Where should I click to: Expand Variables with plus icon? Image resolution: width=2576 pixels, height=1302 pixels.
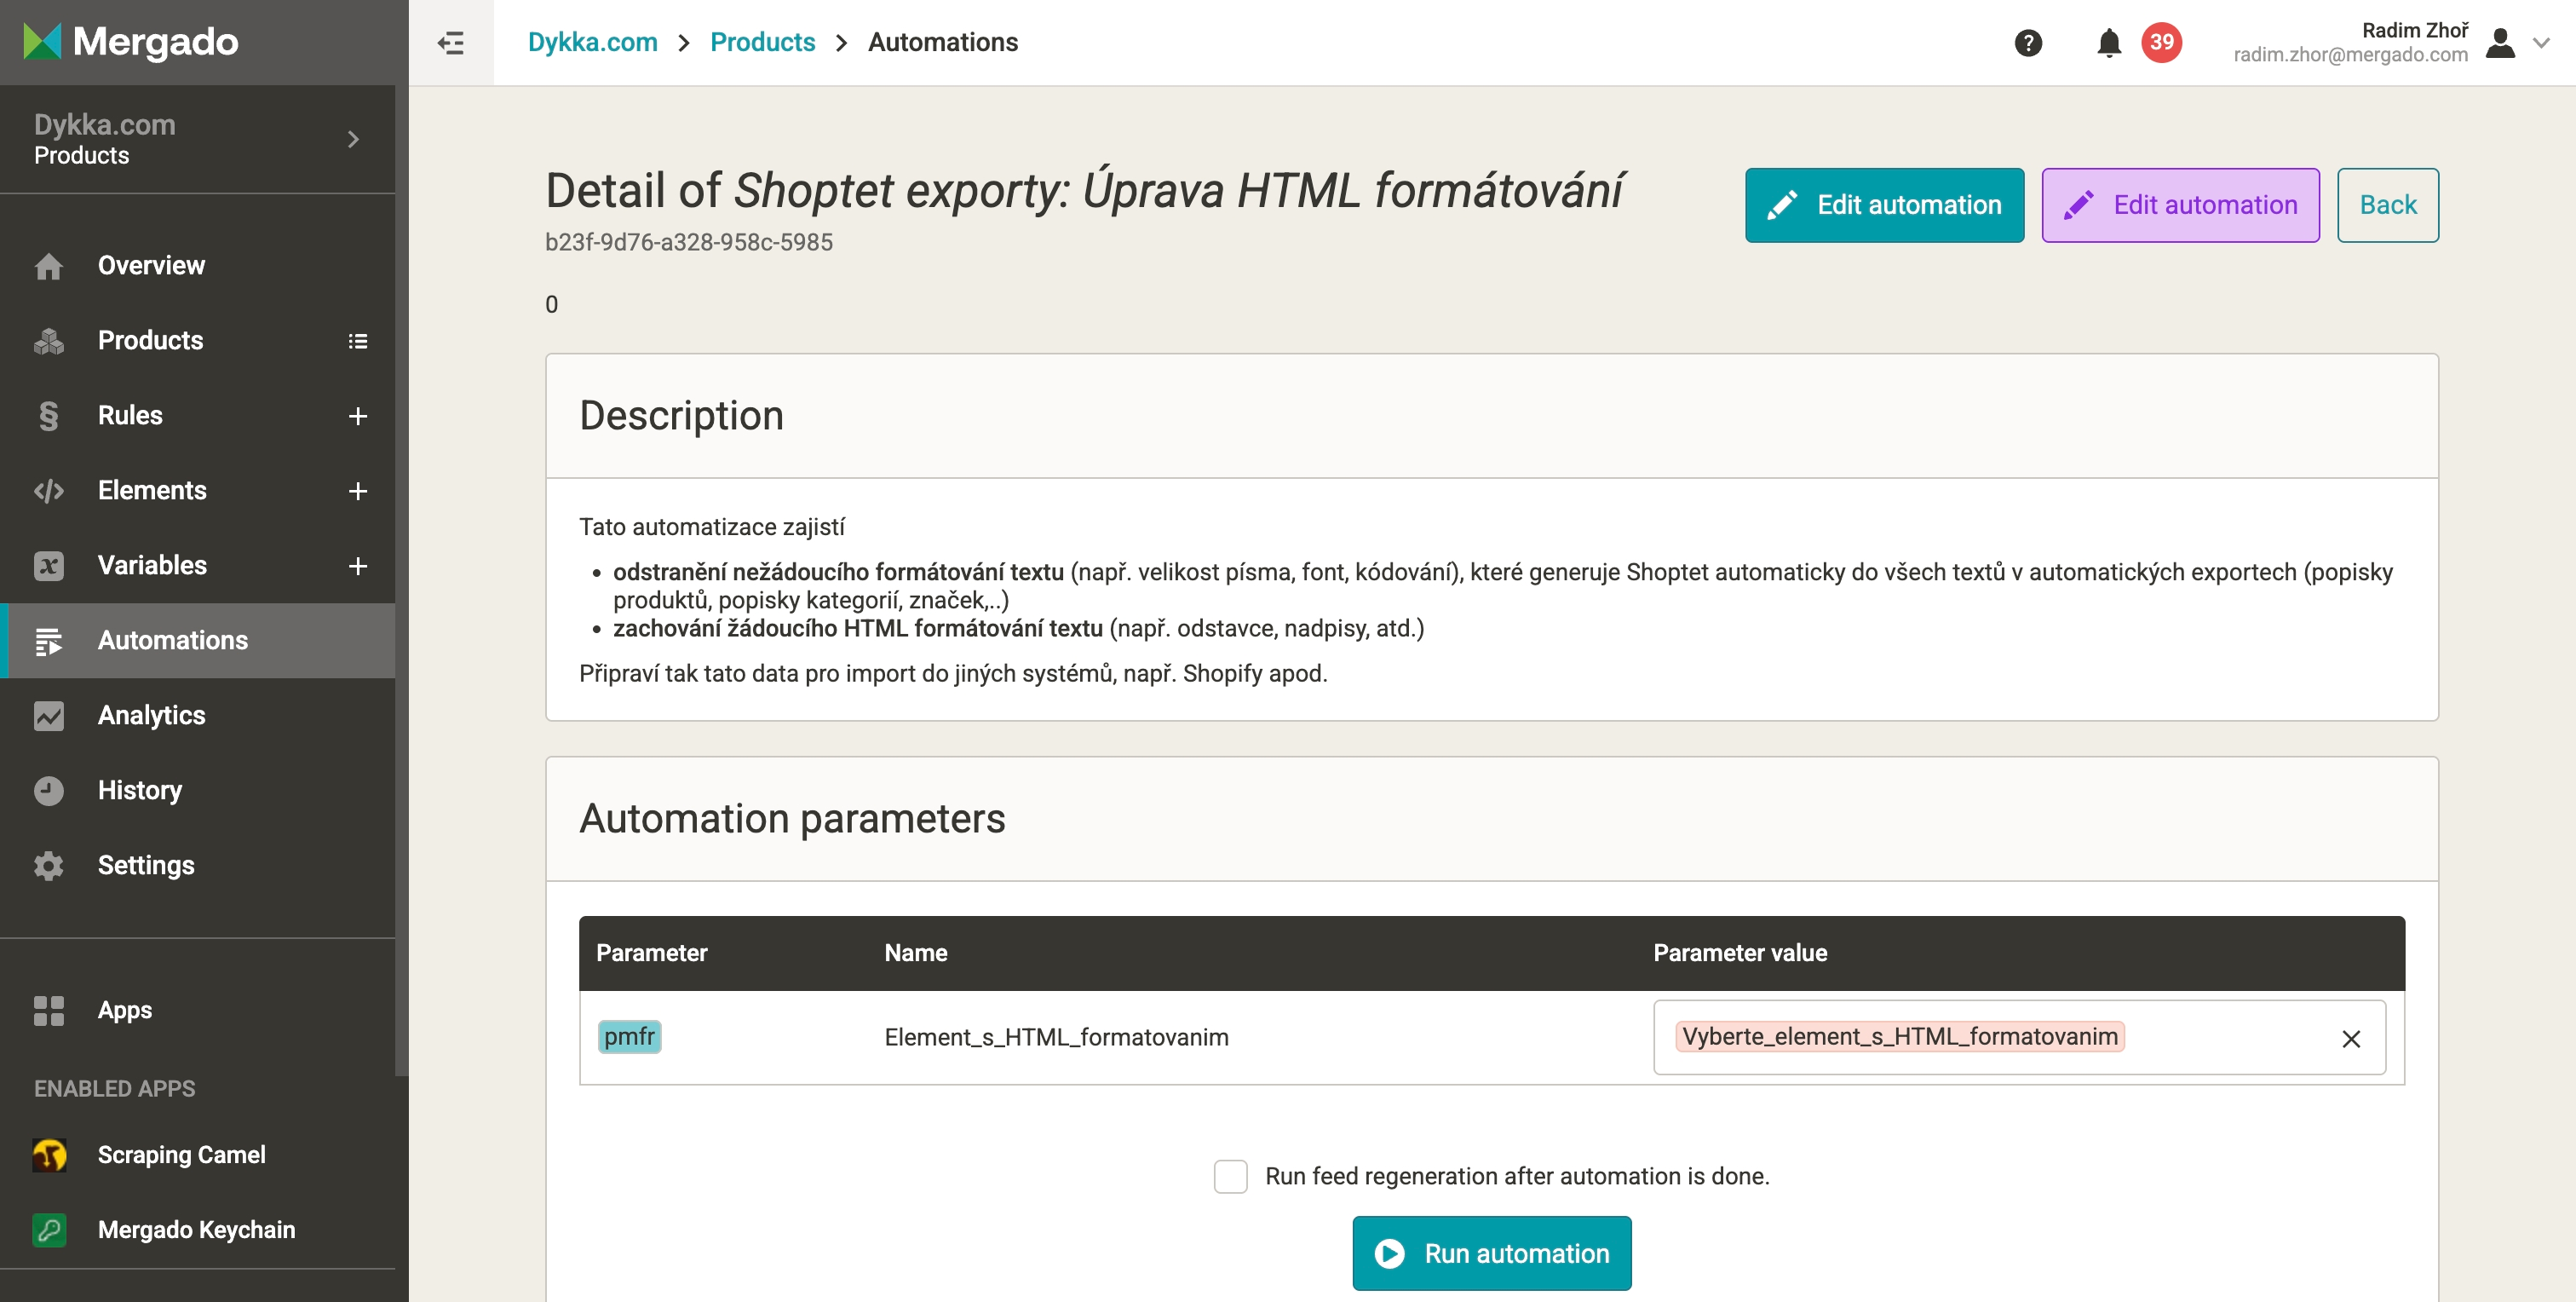click(x=357, y=566)
